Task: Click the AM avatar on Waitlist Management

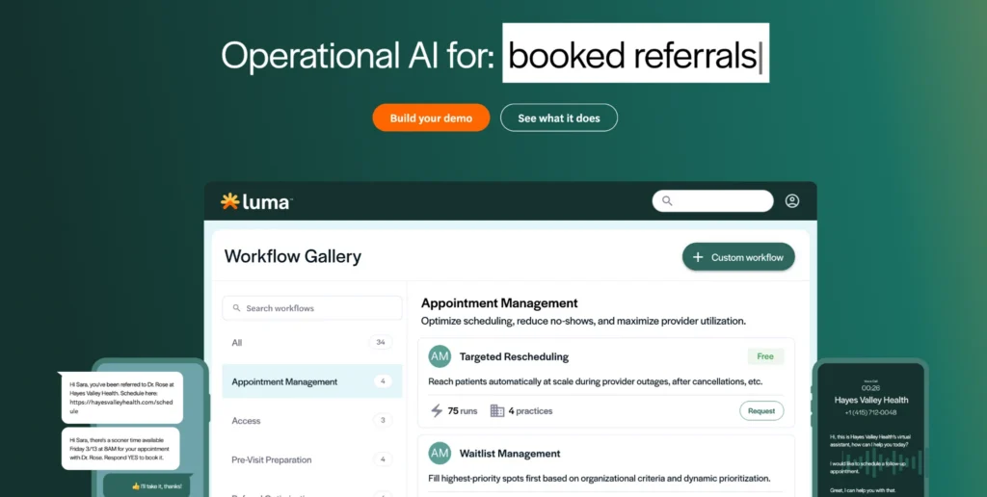Action: coord(440,453)
